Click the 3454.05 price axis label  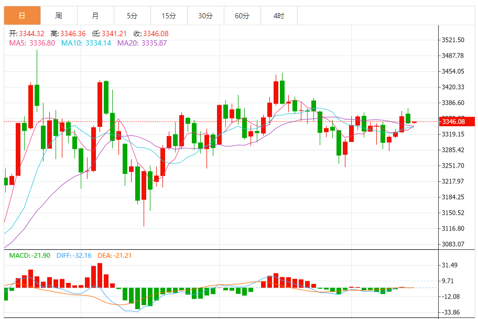pos(453,71)
